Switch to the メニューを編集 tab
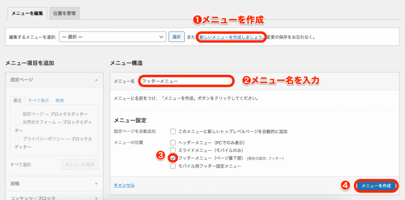Image resolution: width=405 pixels, height=200 pixels. [27, 13]
